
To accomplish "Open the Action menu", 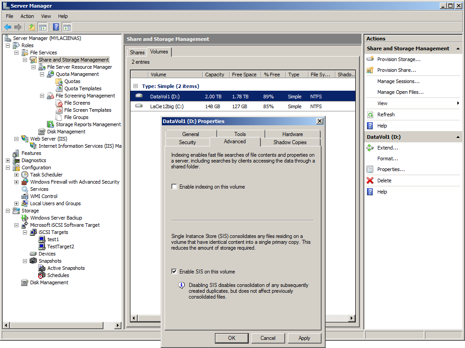I will pyautogui.click(x=27, y=16).
